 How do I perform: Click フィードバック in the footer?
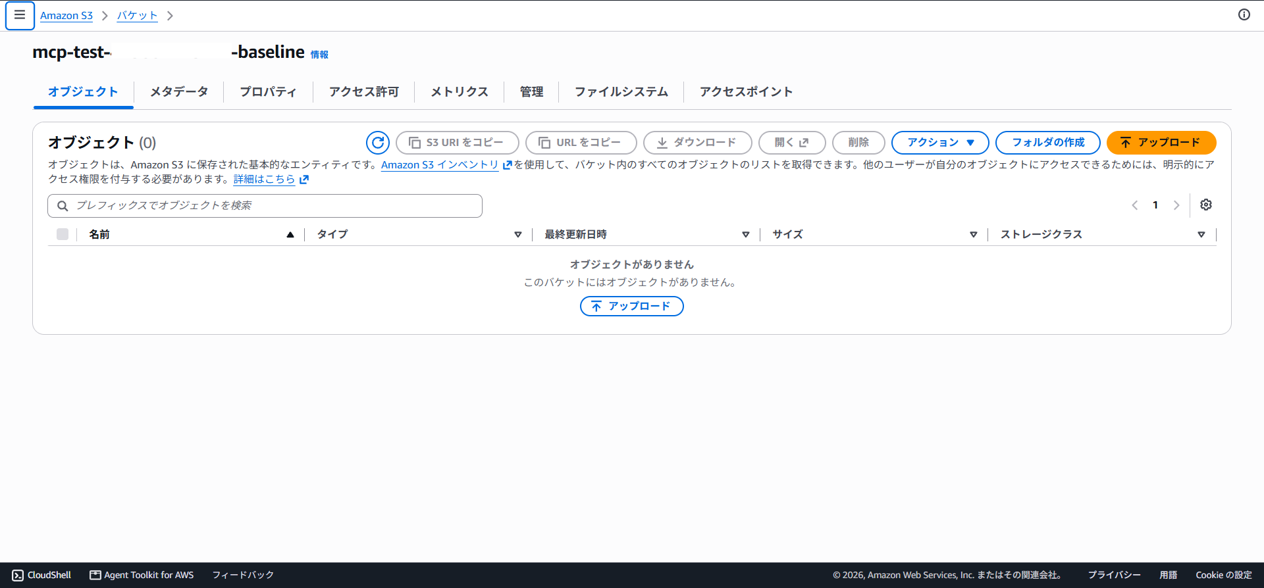click(x=243, y=575)
